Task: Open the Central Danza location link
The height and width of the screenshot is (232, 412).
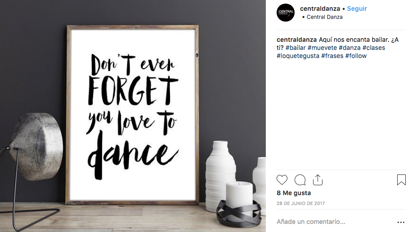Action: point(324,17)
